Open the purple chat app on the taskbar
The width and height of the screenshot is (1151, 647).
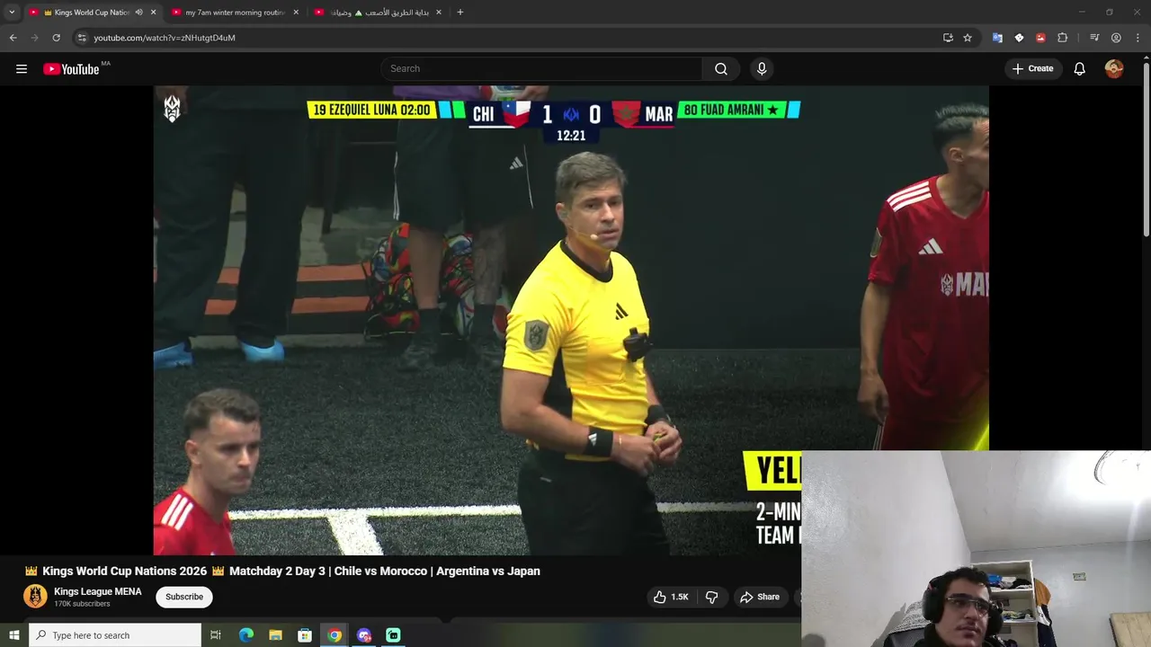tap(364, 635)
